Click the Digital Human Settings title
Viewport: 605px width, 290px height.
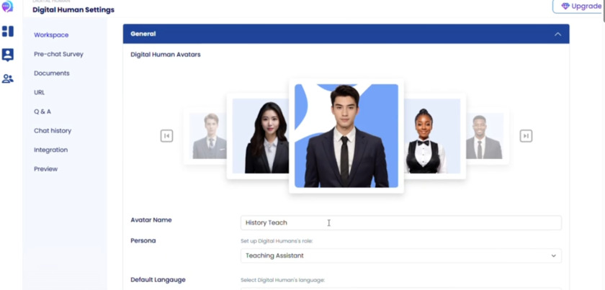[x=73, y=10]
